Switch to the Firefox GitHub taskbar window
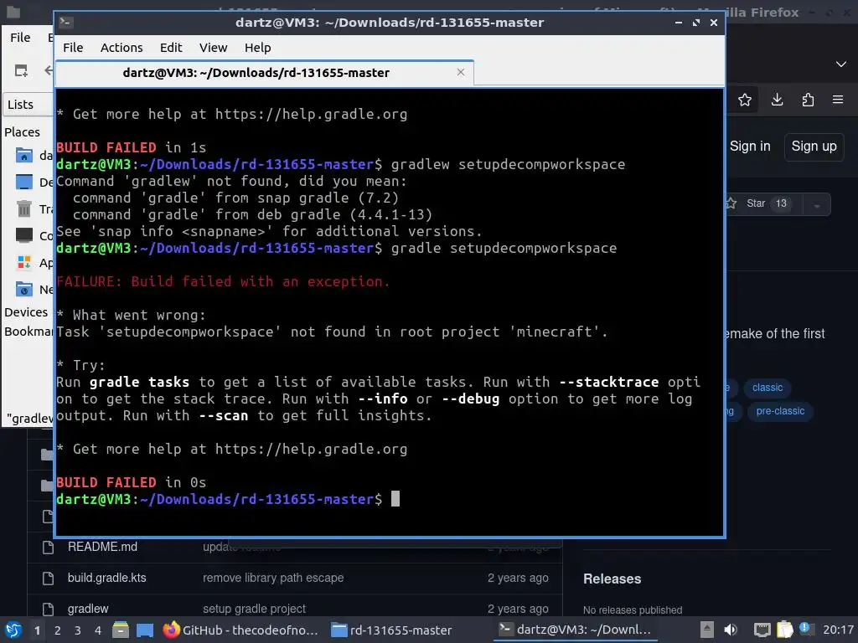Image resolution: width=858 pixels, height=643 pixels. click(x=240, y=630)
